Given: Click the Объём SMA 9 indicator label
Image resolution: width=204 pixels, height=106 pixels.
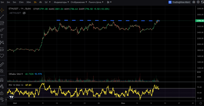Looking at the screenshot, I should click(16, 74).
